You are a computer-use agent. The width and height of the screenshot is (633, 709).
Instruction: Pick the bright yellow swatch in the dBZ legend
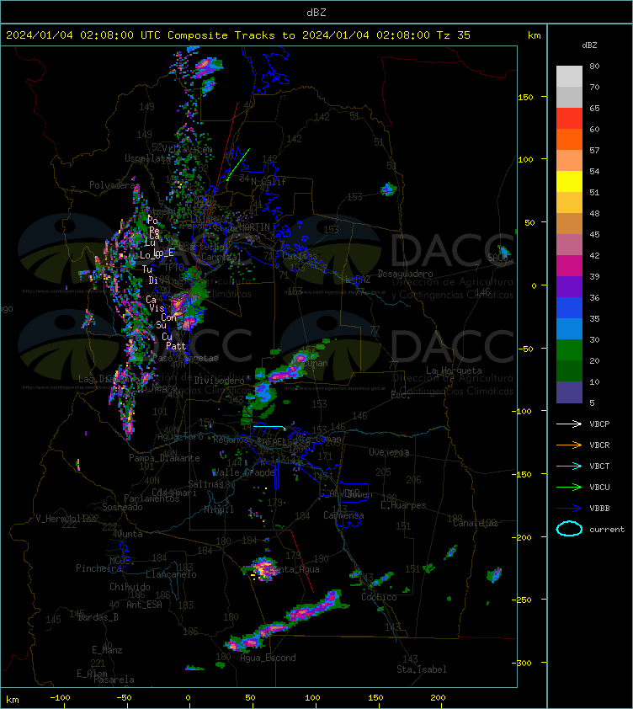click(569, 181)
